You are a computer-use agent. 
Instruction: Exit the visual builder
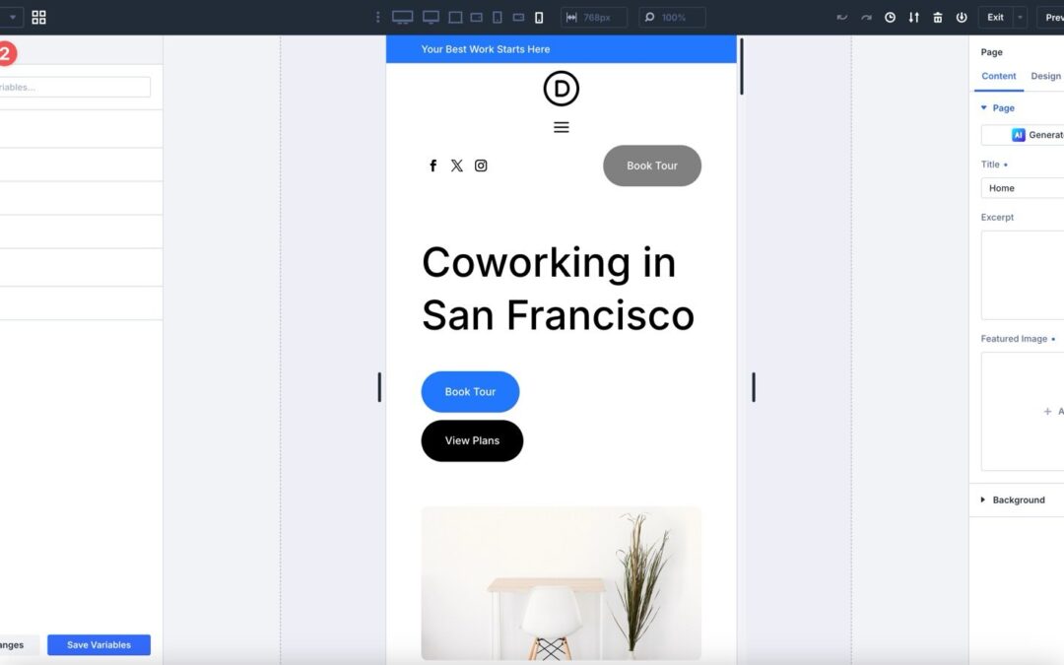pos(995,17)
